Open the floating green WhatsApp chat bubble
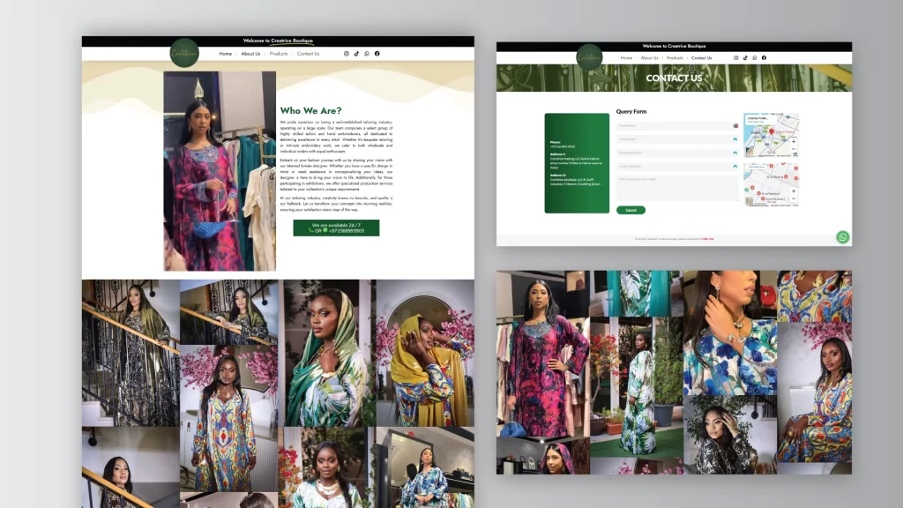The width and height of the screenshot is (903, 508). pyautogui.click(x=843, y=236)
